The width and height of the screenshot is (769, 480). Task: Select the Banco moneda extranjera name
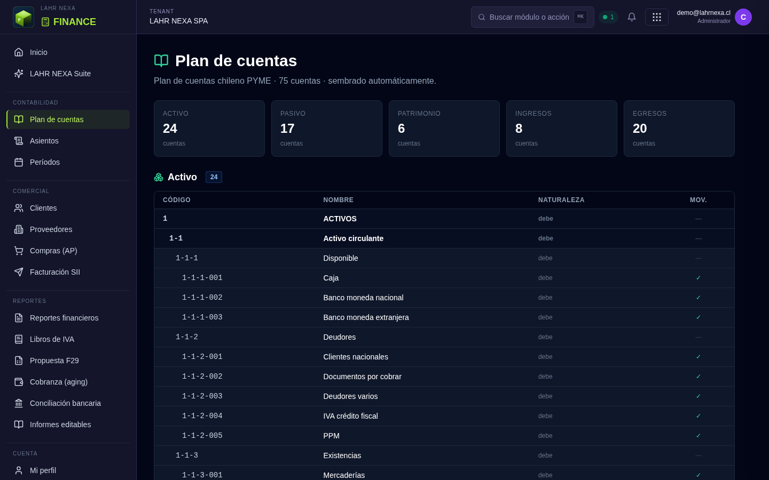366,317
